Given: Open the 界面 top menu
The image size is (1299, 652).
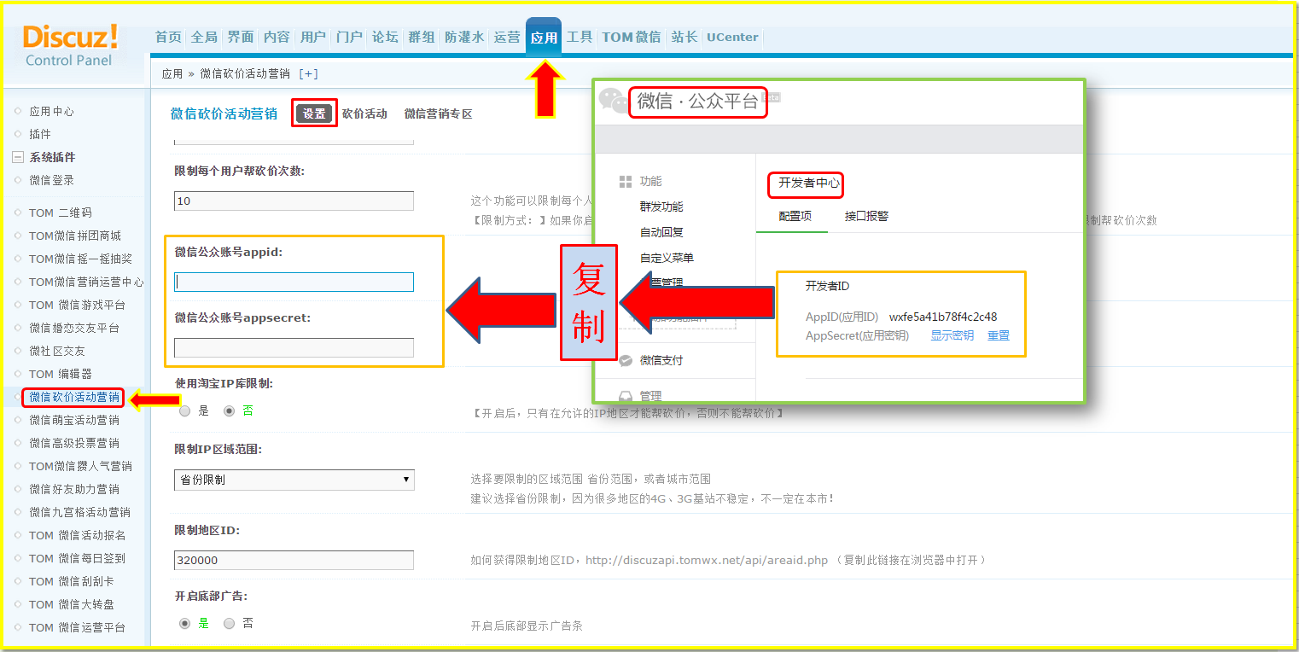Looking at the screenshot, I should click(241, 38).
